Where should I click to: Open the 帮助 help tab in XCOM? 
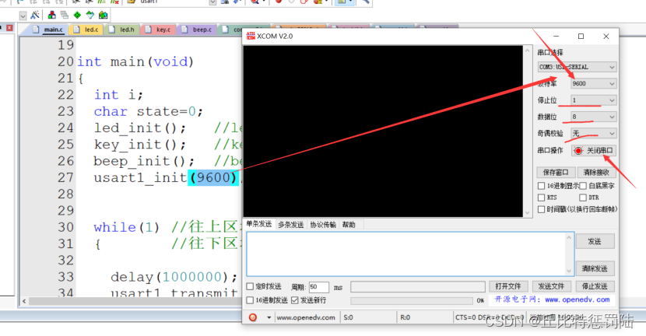tap(349, 225)
